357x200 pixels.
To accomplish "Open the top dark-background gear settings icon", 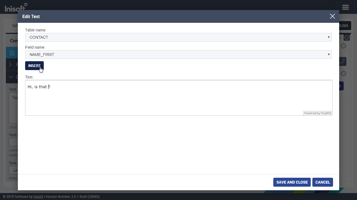I will point(346,38).
